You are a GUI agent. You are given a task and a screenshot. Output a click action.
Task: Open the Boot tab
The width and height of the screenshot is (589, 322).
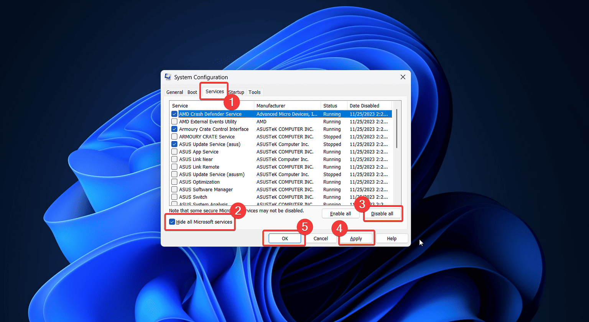pos(192,92)
